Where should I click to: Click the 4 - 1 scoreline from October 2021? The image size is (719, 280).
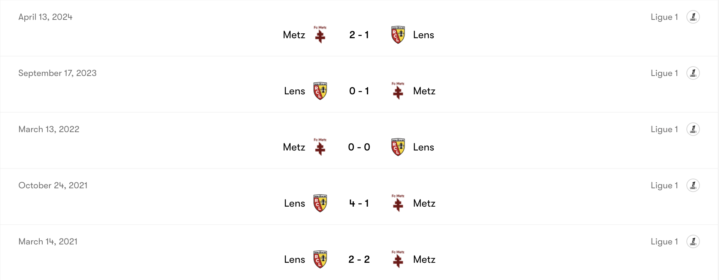point(359,203)
